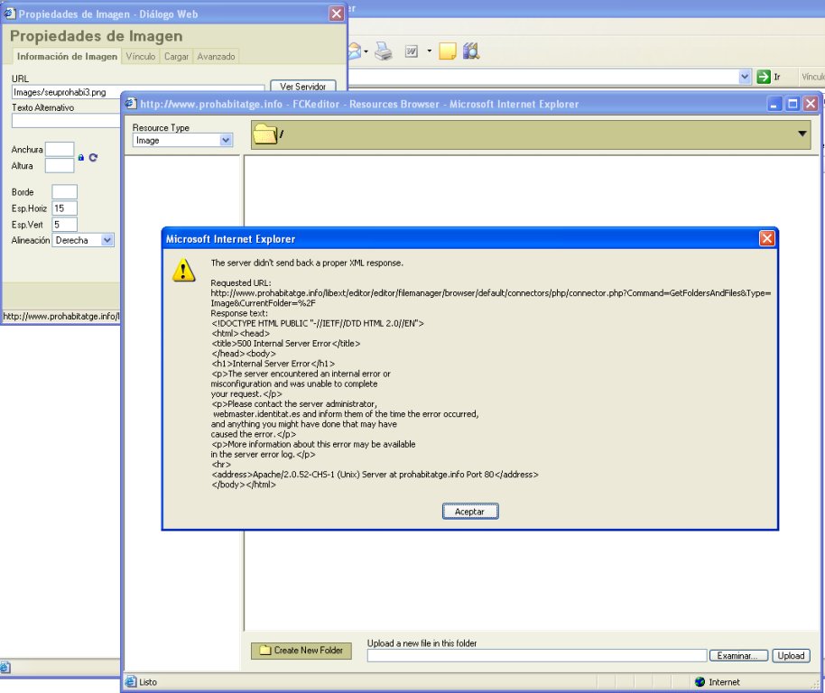Click Create New Folder button

coord(301,651)
